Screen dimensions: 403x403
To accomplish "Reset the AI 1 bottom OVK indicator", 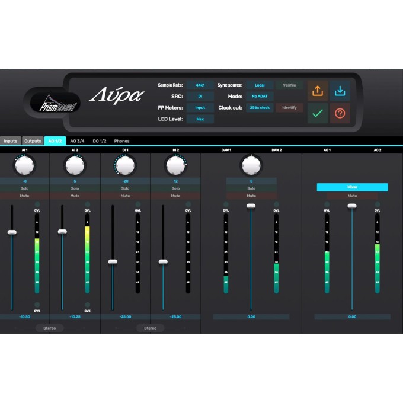I will tap(37, 305).
